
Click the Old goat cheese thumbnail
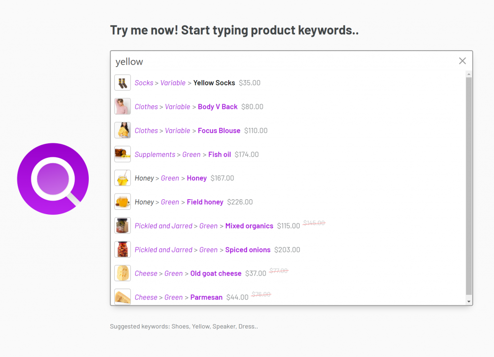pos(123,273)
